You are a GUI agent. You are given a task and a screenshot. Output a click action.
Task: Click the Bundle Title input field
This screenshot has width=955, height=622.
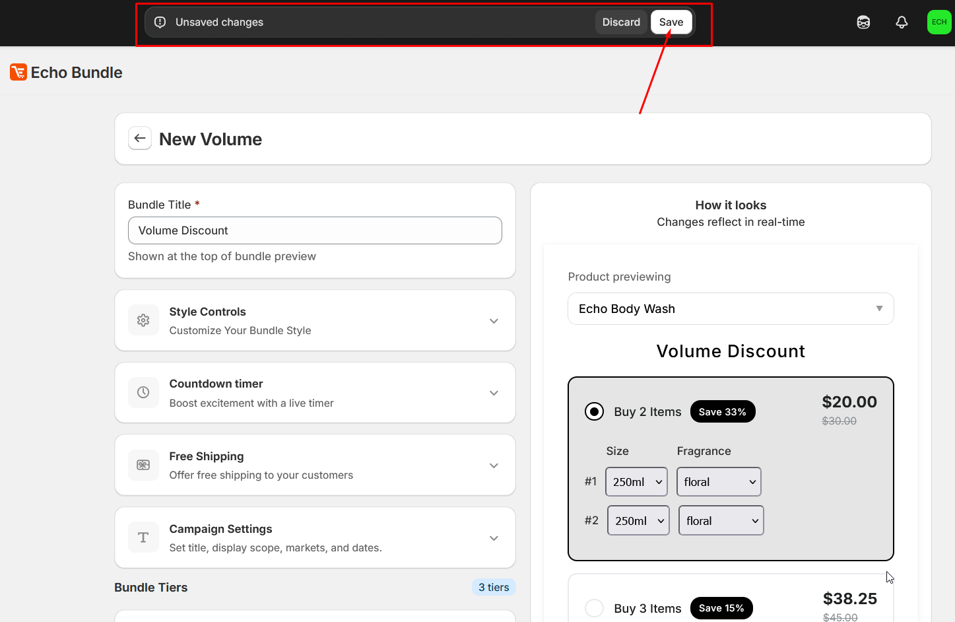point(315,230)
